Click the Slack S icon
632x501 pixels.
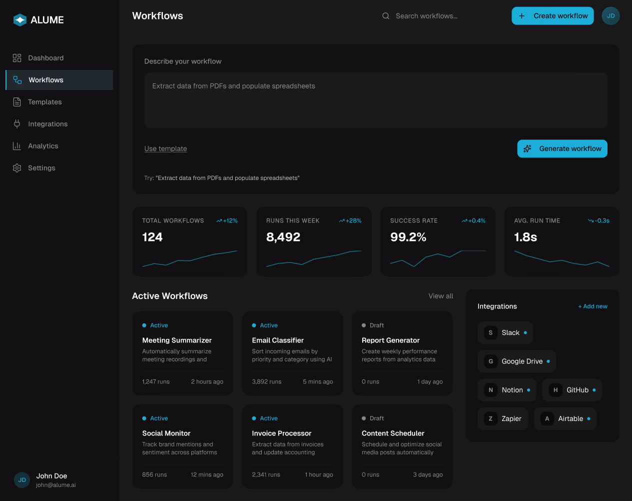pyautogui.click(x=491, y=332)
